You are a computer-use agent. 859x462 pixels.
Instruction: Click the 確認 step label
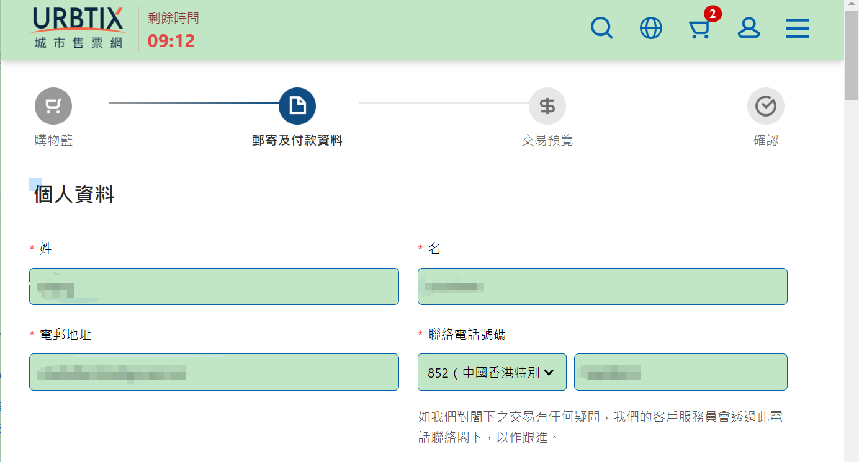coord(765,140)
